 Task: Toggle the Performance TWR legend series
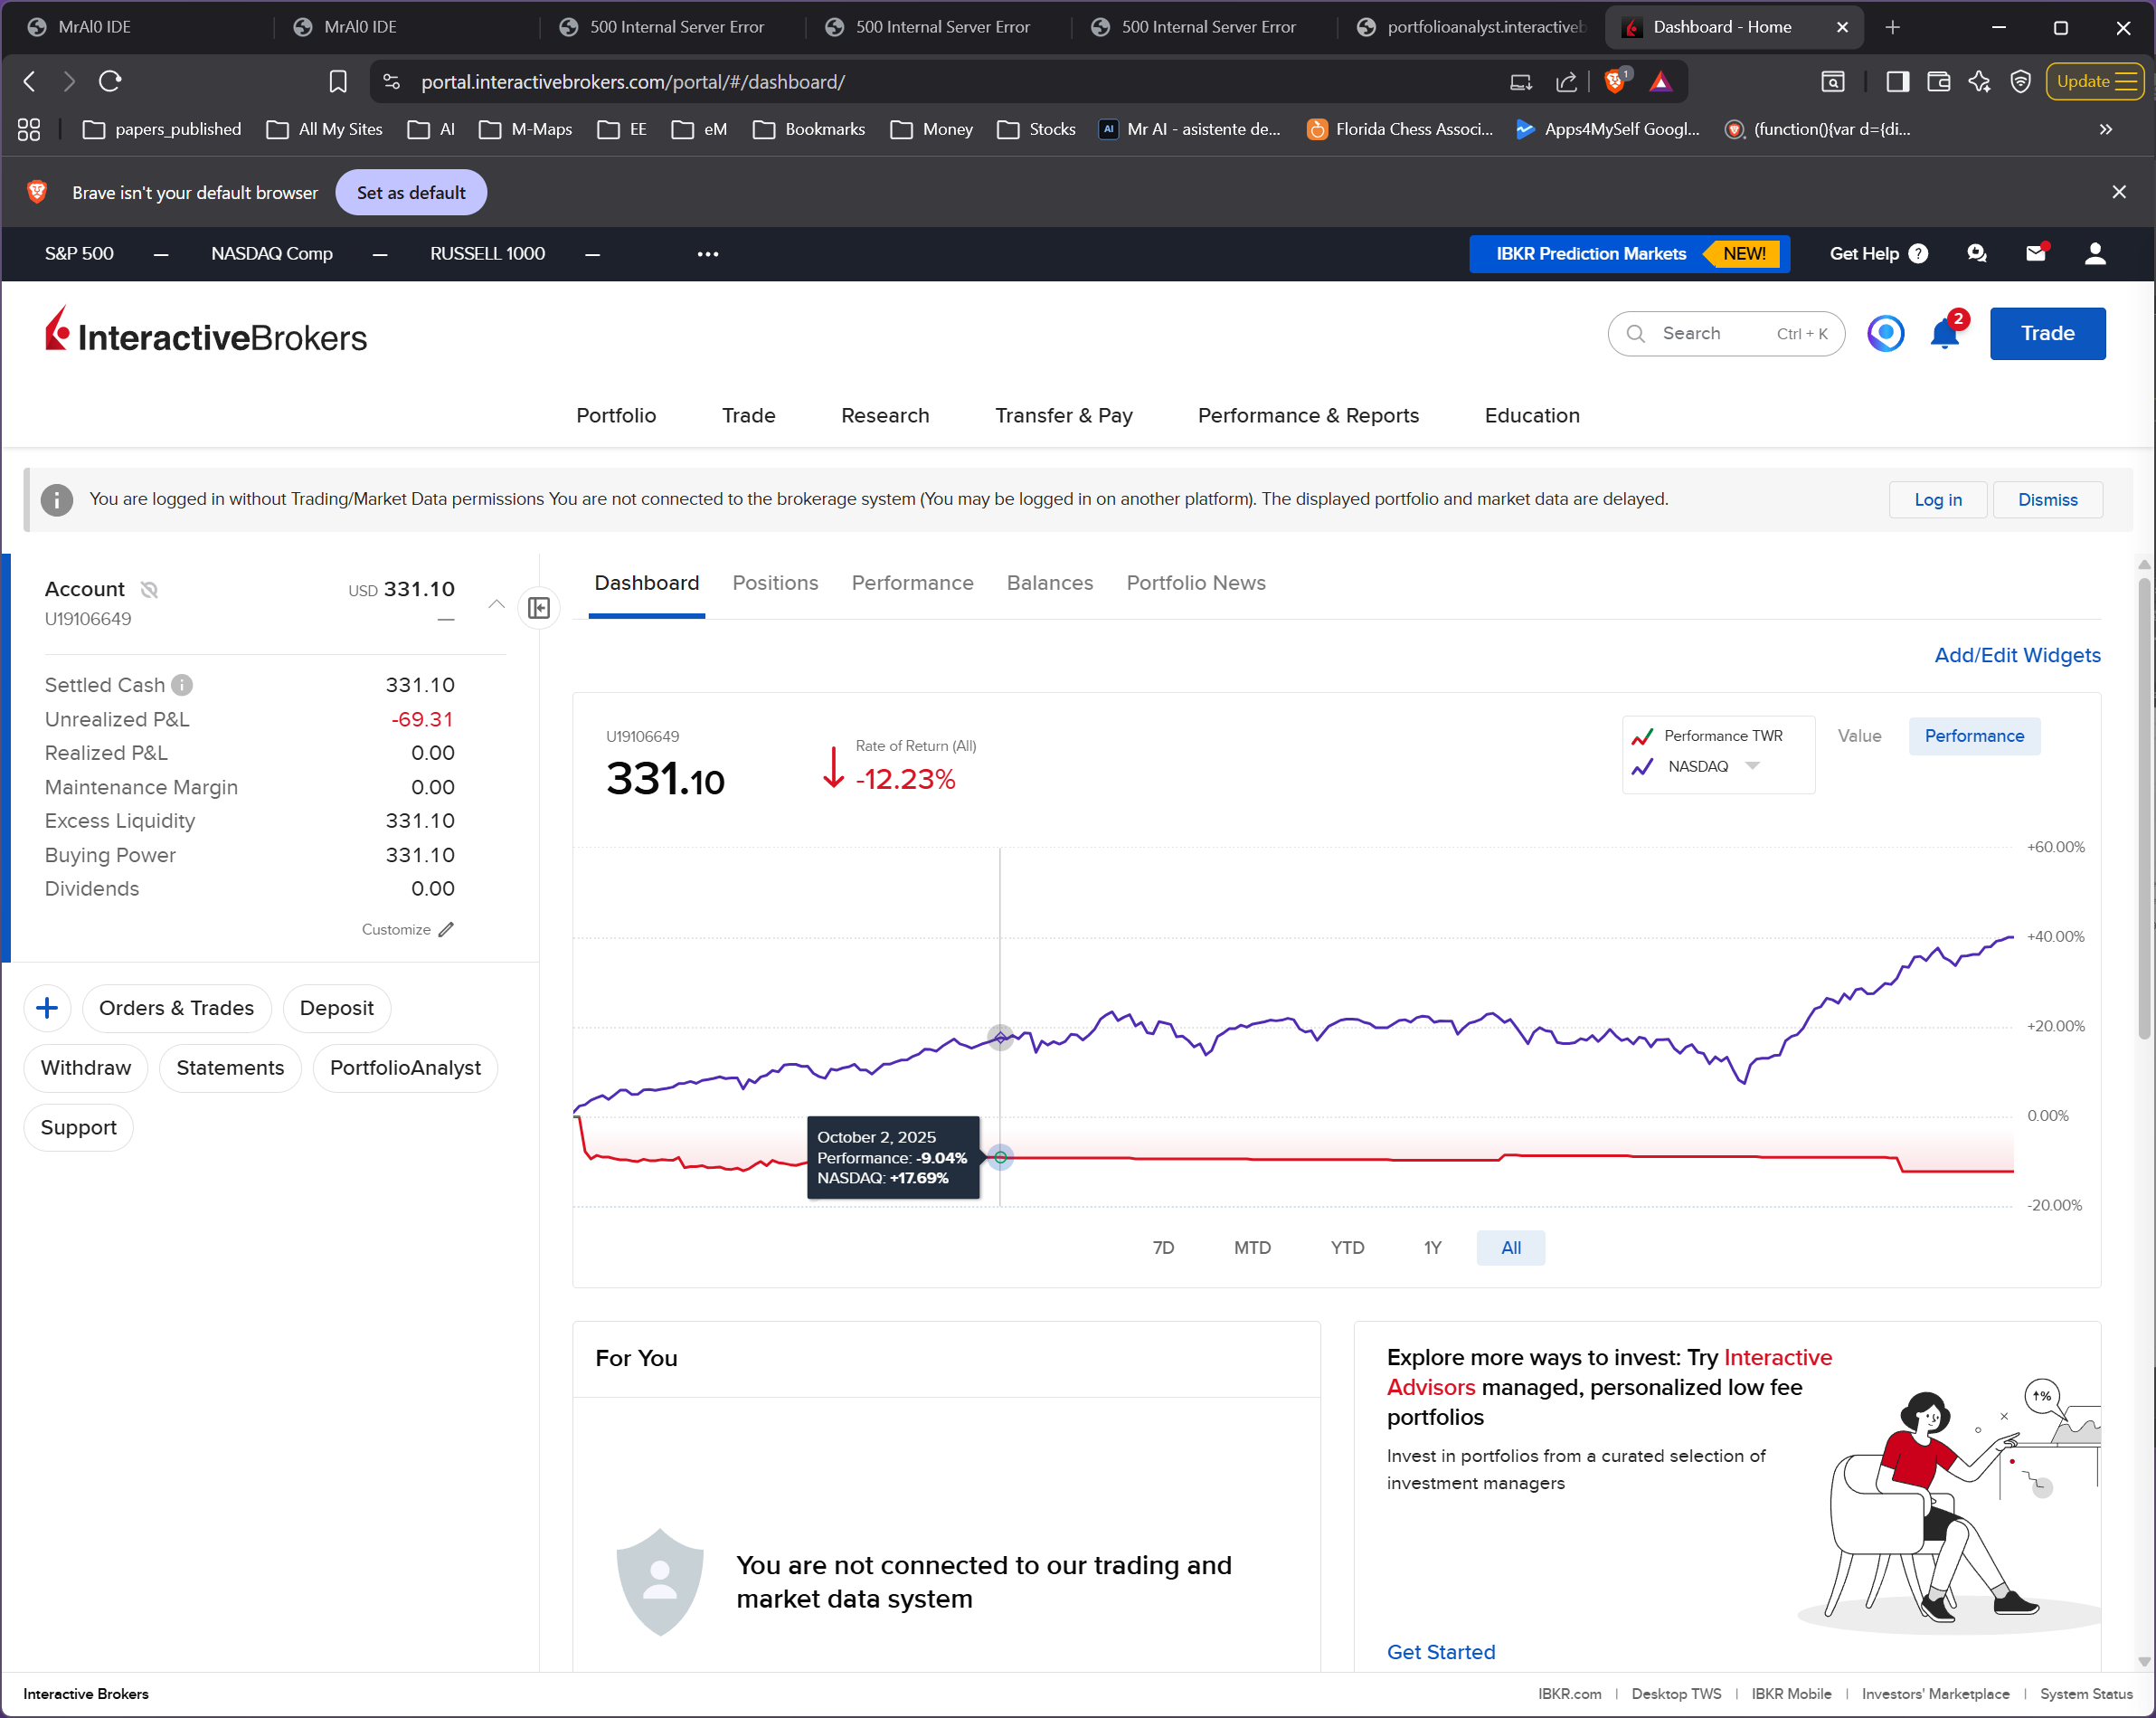(1707, 736)
